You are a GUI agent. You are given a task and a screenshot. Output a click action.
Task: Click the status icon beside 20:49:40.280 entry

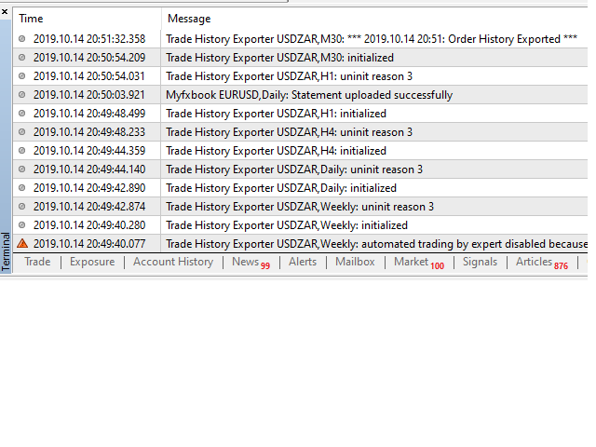click(x=22, y=225)
